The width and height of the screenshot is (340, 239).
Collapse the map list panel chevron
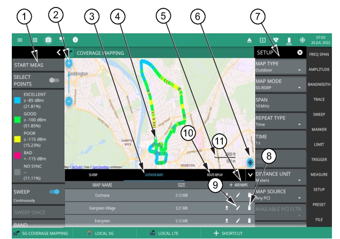pyautogui.click(x=249, y=175)
